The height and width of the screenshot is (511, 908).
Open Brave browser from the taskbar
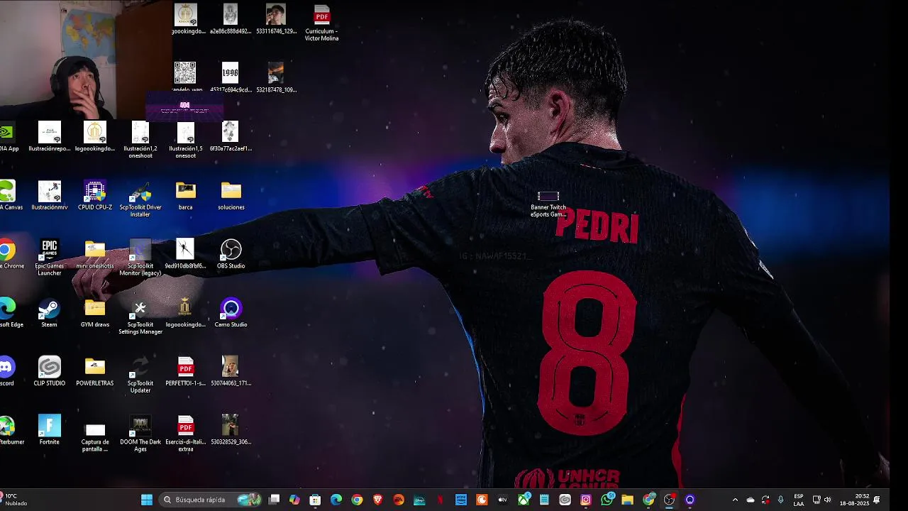click(x=378, y=500)
